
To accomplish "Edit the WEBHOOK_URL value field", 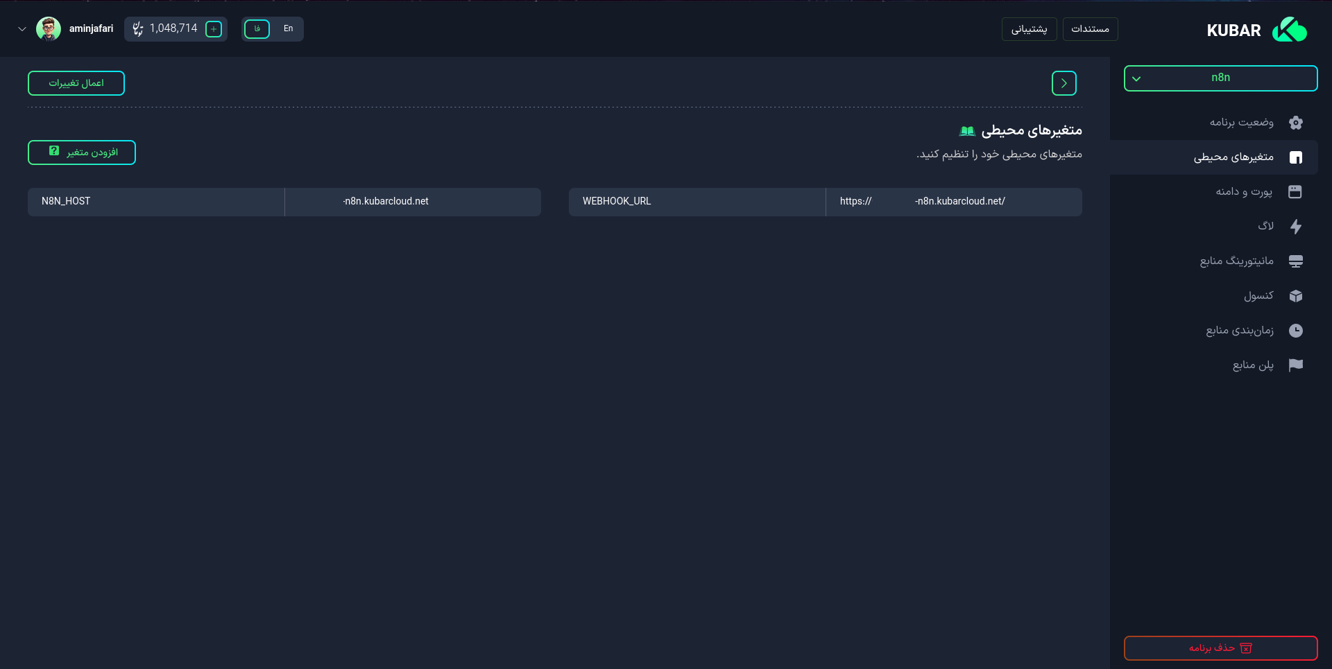I will (954, 202).
